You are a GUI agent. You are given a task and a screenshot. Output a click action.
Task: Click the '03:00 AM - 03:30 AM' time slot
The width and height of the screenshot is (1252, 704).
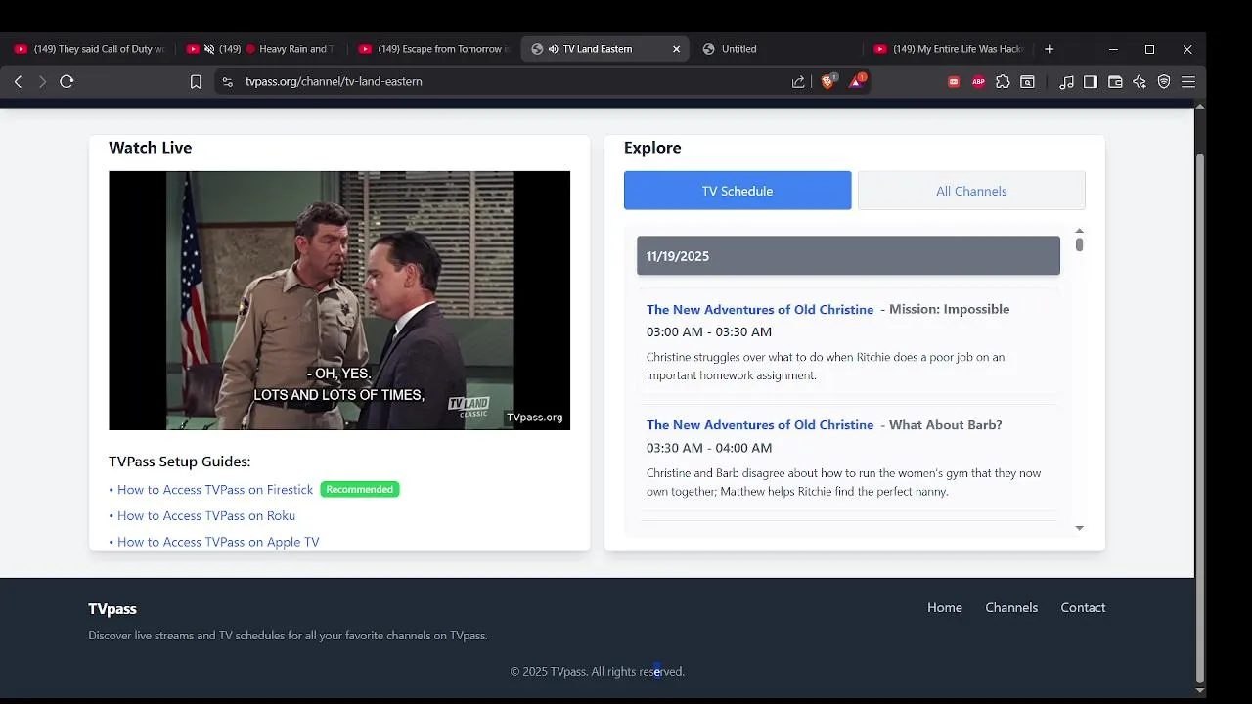coord(709,332)
